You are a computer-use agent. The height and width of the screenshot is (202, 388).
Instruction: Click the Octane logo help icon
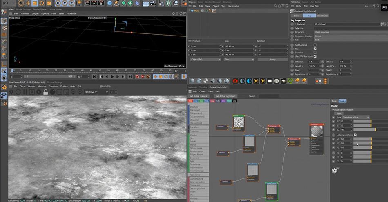click(335, 170)
